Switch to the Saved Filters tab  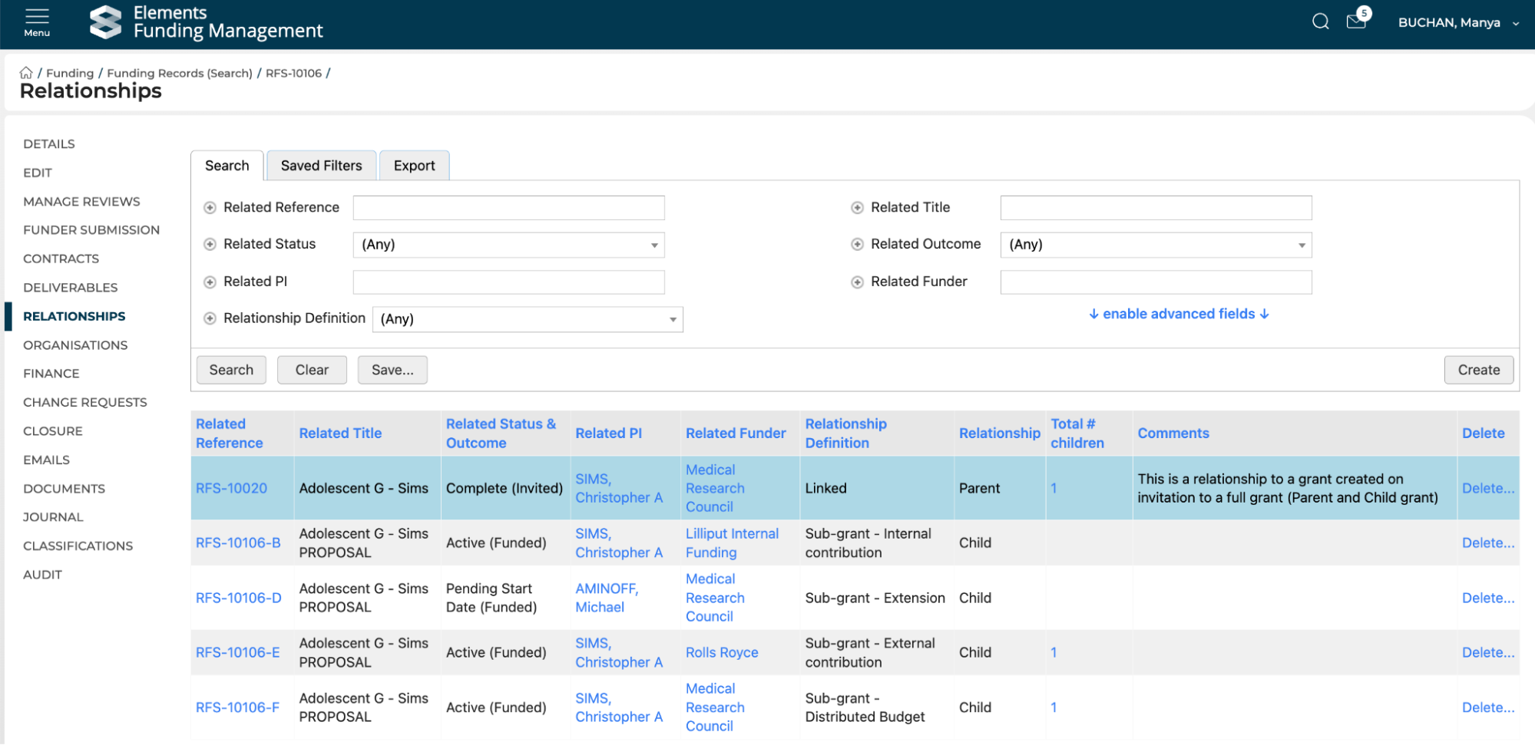(321, 166)
